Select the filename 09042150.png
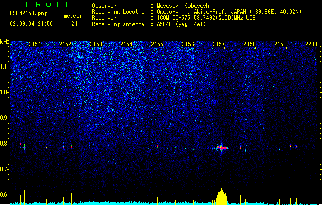Viewport: 323px width, 205px height. click(28, 13)
